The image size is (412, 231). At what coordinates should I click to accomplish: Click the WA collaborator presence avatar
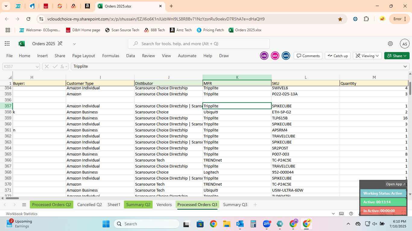coord(275,56)
